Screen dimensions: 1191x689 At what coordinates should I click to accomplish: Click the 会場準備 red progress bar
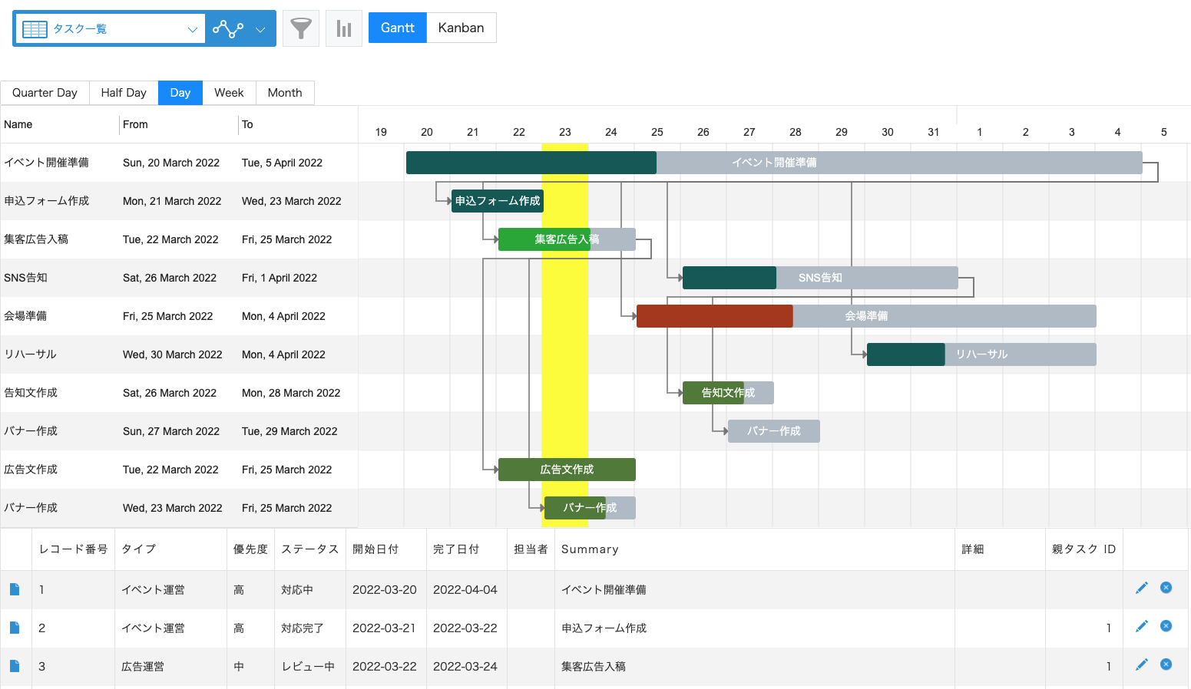714,315
